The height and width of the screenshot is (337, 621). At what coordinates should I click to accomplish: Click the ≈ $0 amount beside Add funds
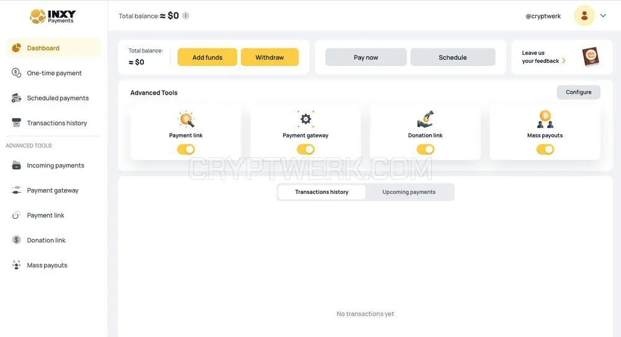click(x=136, y=62)
